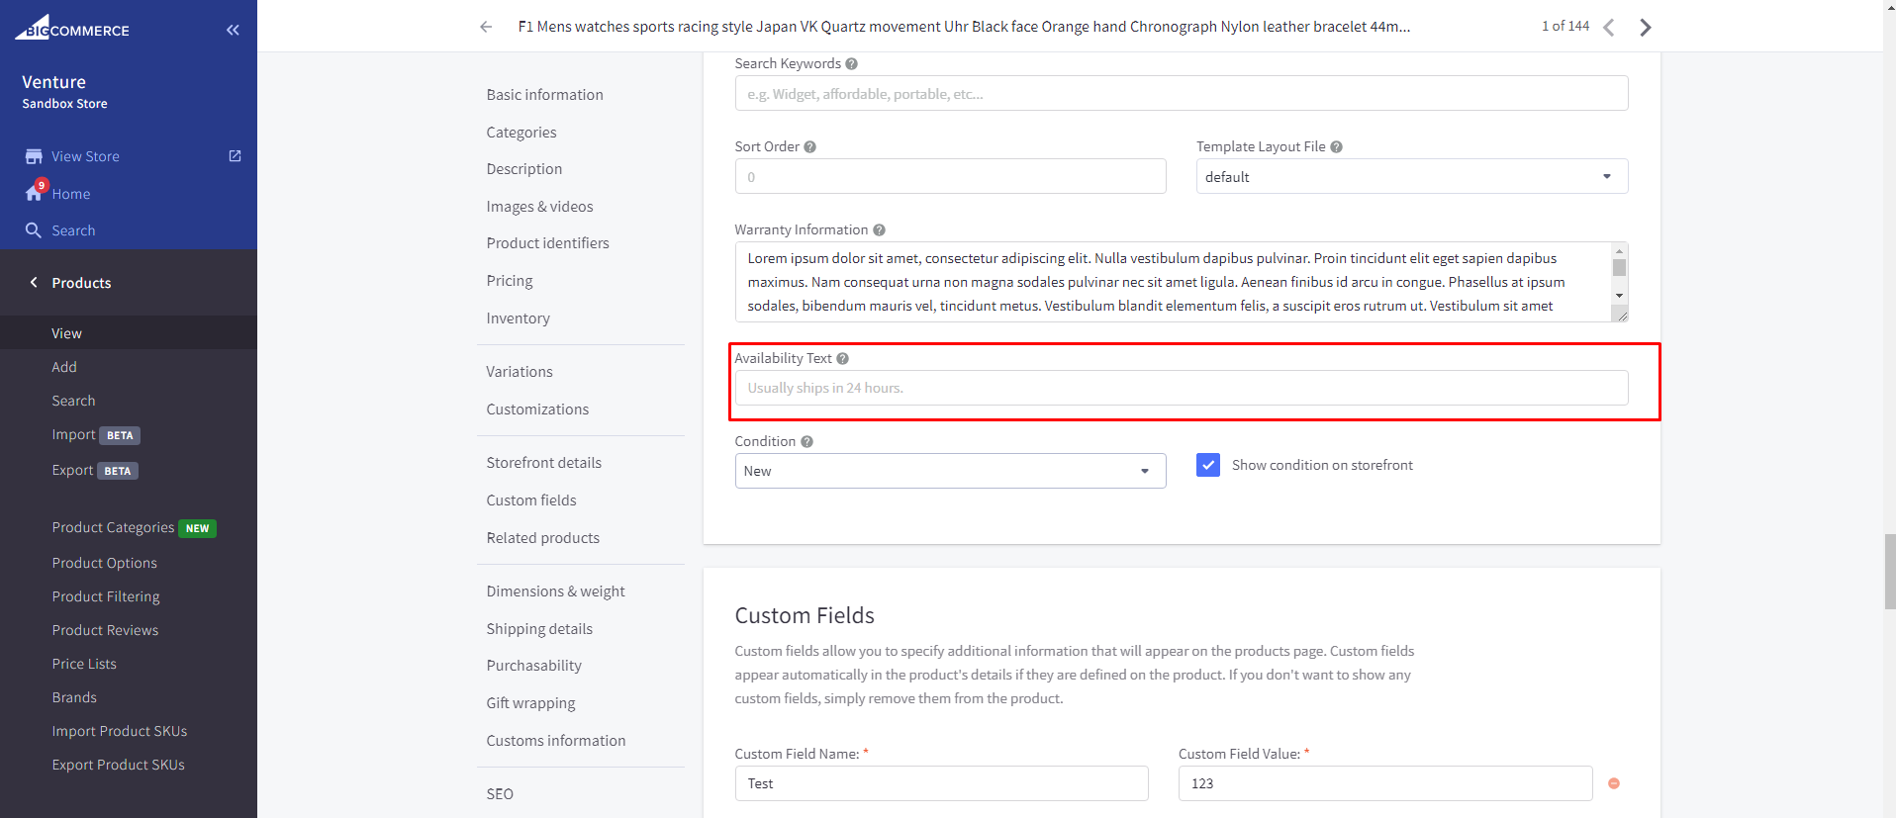
Task: Open Warranty Information help icon
Action: 879,229
